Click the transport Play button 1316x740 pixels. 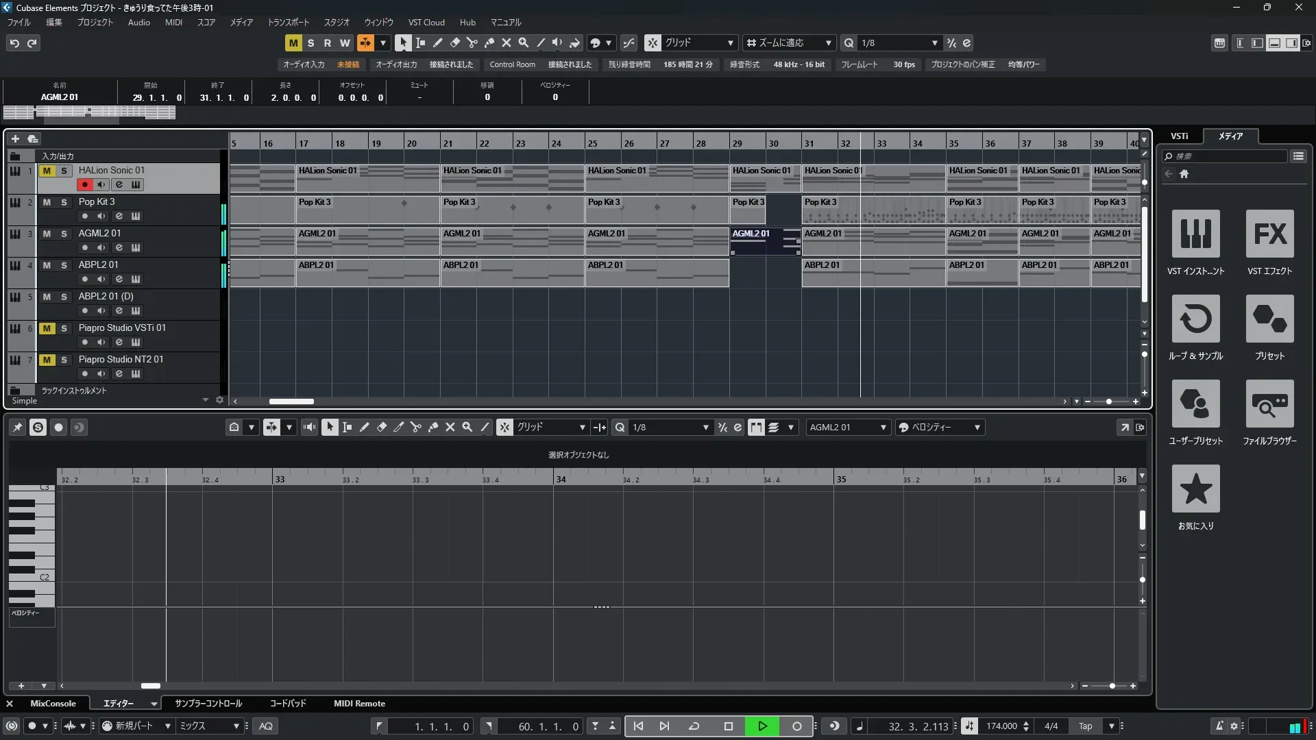click(762, 726)
